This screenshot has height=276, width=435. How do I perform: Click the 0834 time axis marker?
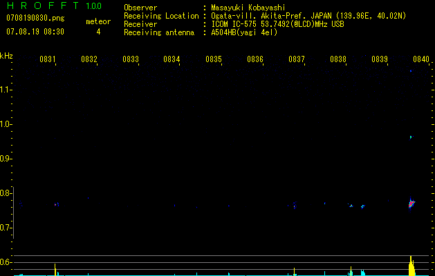[172, 59]
